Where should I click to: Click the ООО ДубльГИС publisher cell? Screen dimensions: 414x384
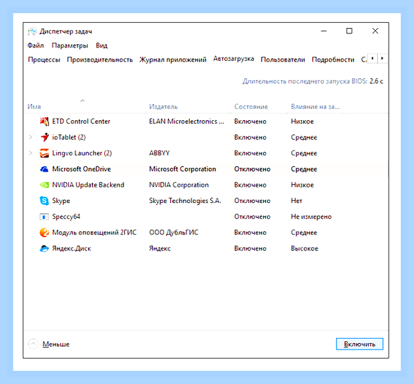click(x=174, y=232)
